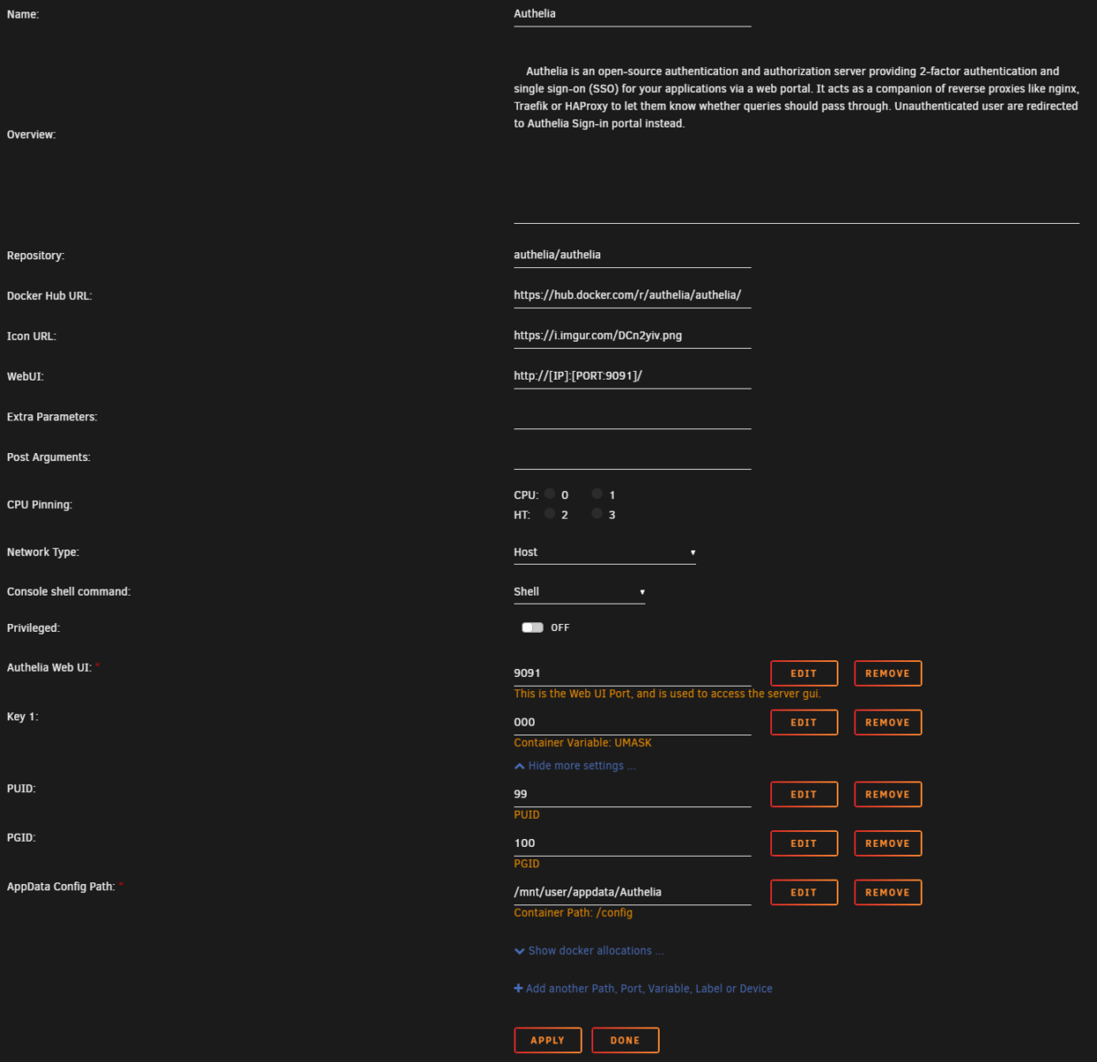1097x1062 pixels.
Task: Edit the Authelia Web UI port
Action: pyautogui.click(x=803, y=673)
